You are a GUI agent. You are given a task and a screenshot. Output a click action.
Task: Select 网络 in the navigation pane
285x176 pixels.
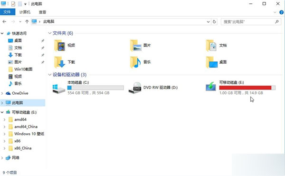click(x=16, y=158)
